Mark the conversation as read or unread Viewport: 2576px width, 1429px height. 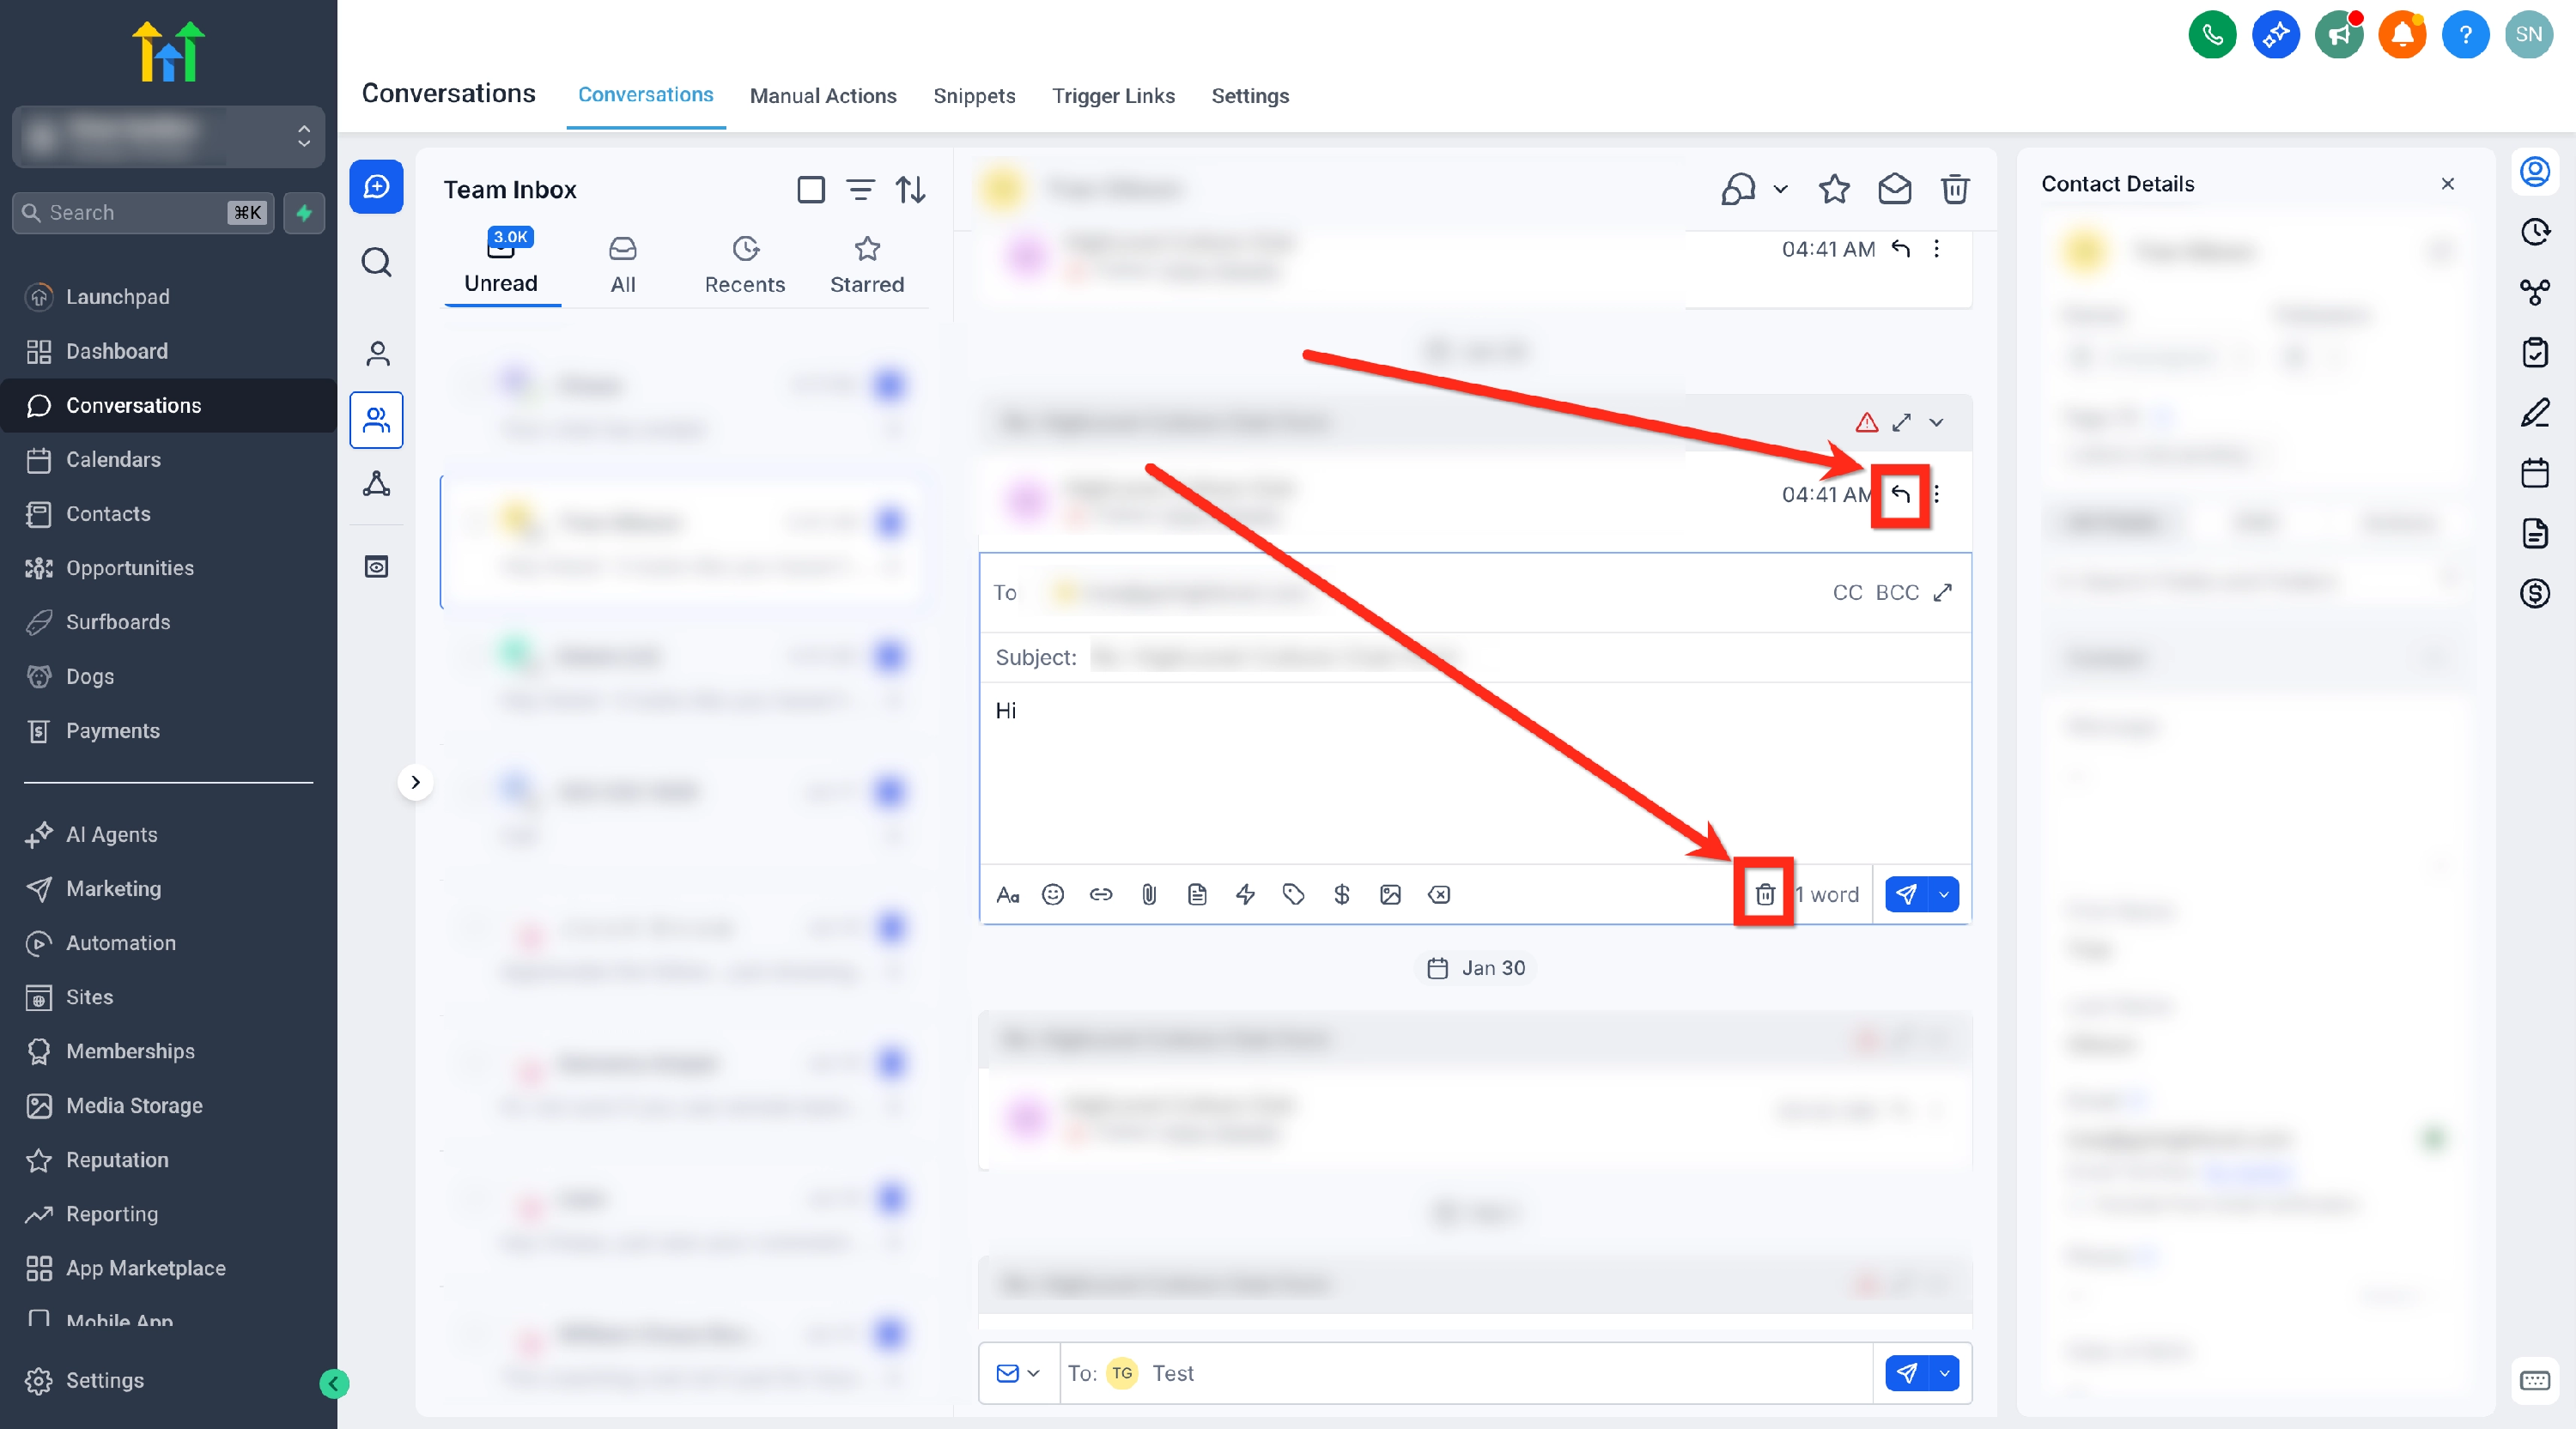pyautogui.click(x=1894, y=189)
